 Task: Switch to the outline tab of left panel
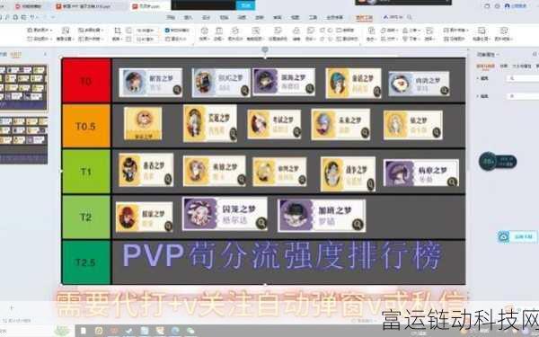point(3,54)
